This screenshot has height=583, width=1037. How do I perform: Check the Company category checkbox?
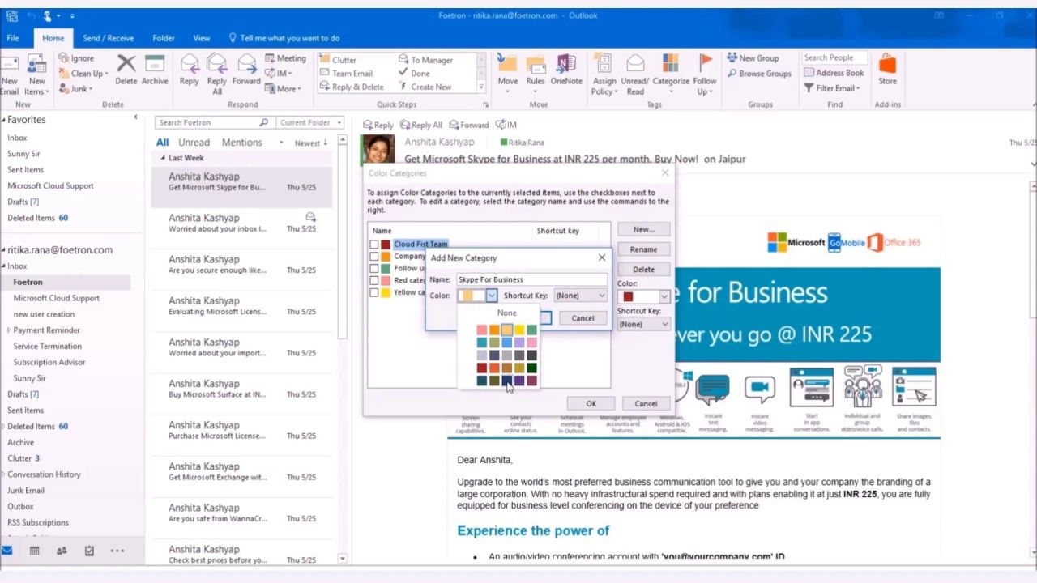coord(374,257)
